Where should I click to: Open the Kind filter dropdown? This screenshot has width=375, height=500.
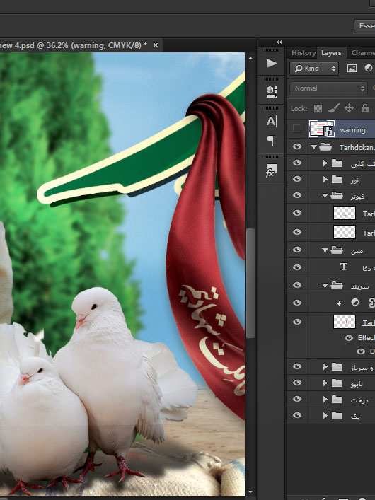click(314, 68)
